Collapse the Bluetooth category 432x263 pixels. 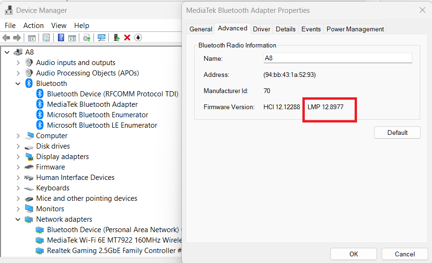pyautogui.click(x=18, y=84)
